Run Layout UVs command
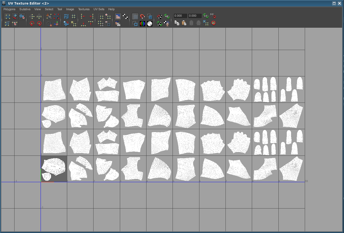The width and height of the screenshot is (344, 233). (x=66, y=16)
